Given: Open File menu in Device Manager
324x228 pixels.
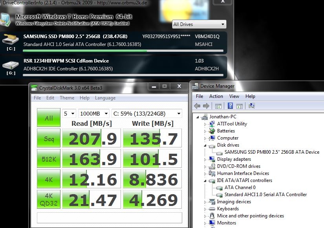Looking at the screenshot, I should click(200, 96).
